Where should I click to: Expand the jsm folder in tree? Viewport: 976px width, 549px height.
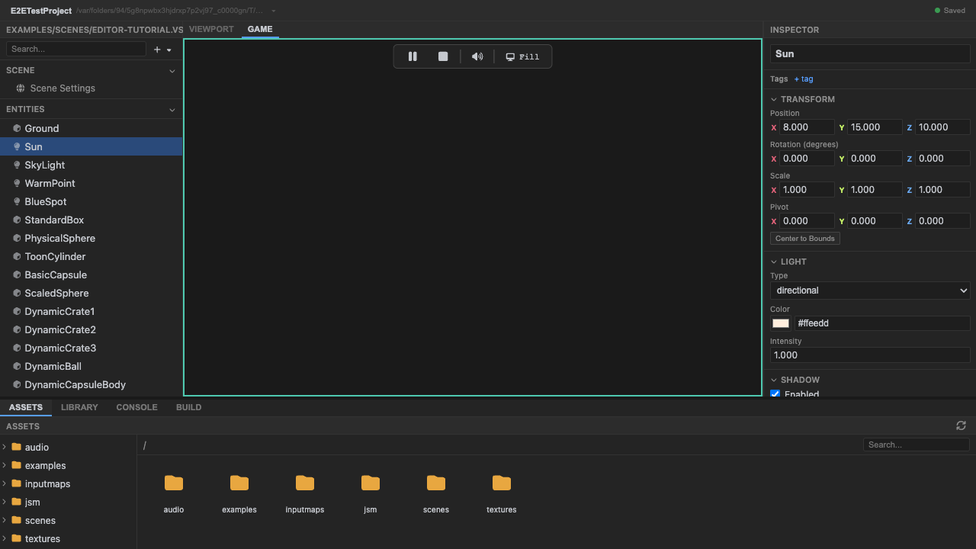pyautogui.click(x=5, y=502)
